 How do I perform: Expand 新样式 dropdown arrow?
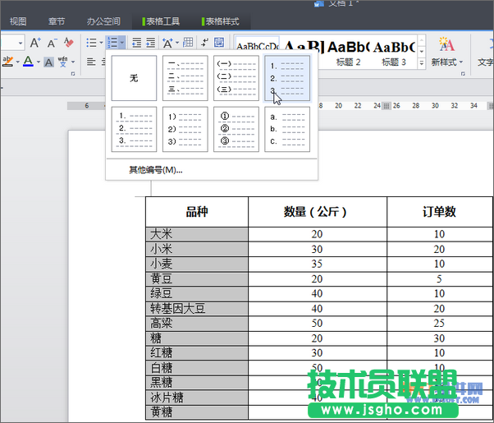(461, 62)
